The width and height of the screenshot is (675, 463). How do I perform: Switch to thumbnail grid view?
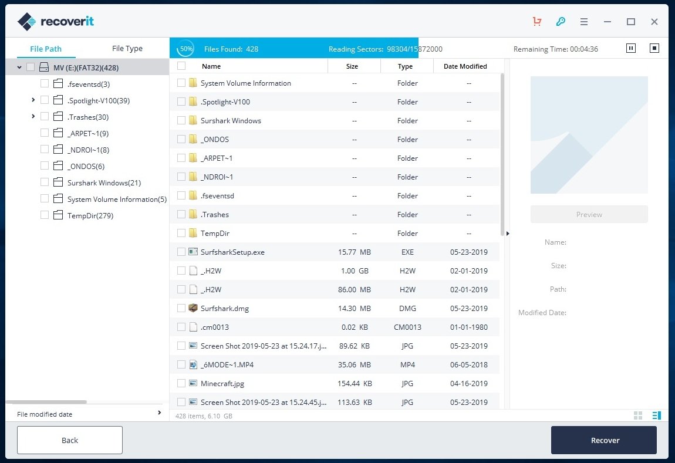point(637,415)
